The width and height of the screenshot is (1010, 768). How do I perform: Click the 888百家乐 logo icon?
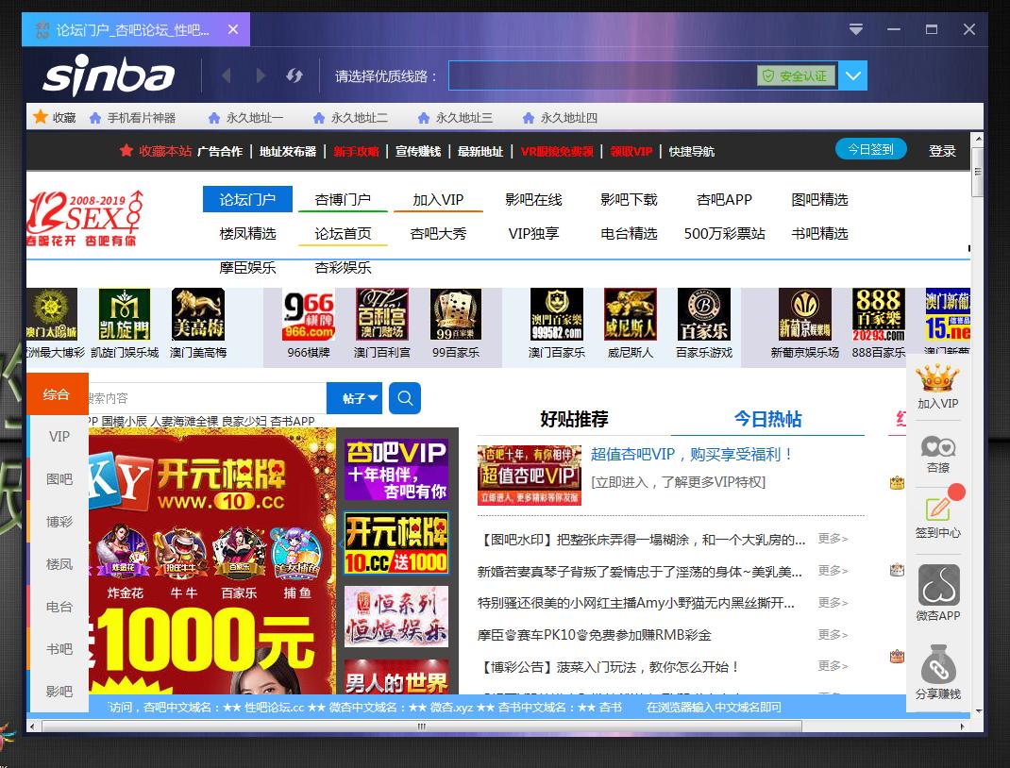[x=879, y=314]
